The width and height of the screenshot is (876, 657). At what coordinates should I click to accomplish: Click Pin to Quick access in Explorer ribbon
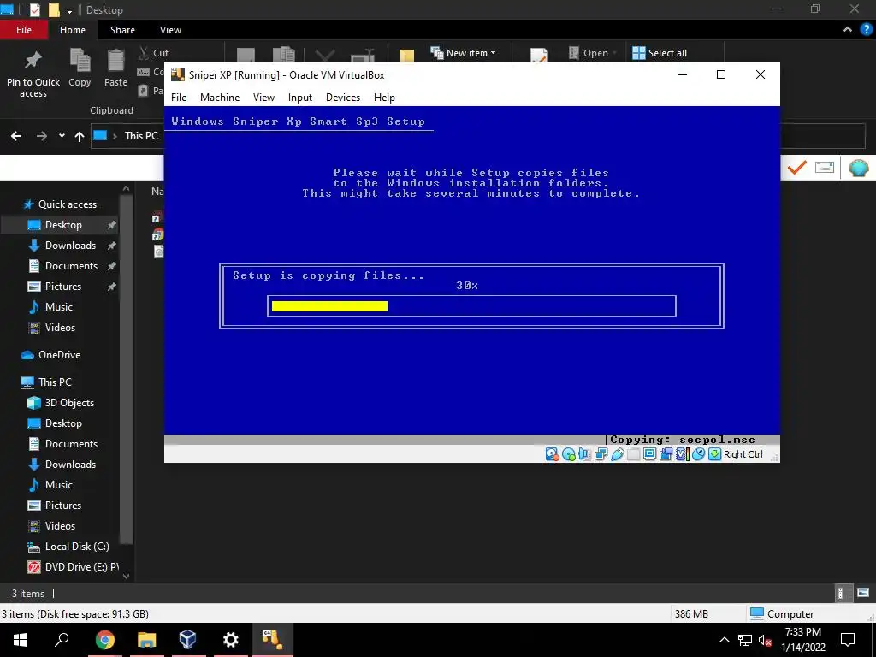coord(33,74)
